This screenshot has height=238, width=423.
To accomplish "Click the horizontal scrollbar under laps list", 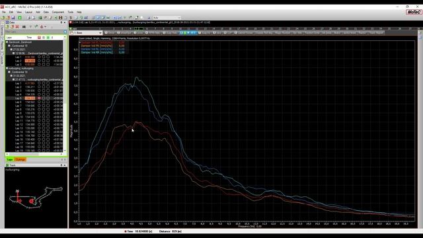I will (34, 154).
